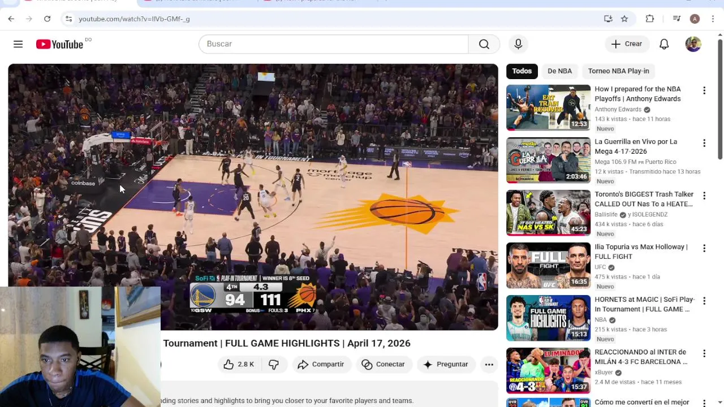
Task: Open HORNETS at MAGIC highlights thumbnail
Action: 548,318
